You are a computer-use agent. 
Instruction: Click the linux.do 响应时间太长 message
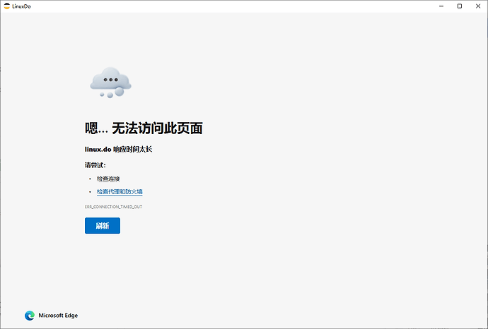pos(118,149)
